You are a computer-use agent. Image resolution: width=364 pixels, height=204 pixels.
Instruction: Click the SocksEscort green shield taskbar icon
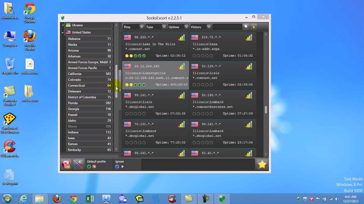click(222, 199)
